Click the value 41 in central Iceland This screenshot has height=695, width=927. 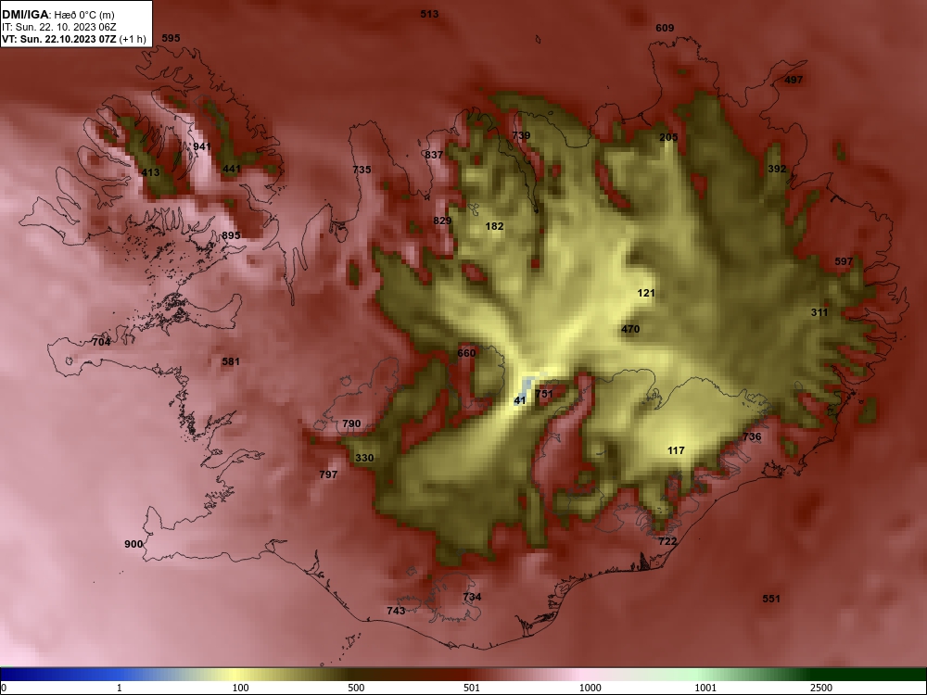pyautogui.click(x=520, y=400)
